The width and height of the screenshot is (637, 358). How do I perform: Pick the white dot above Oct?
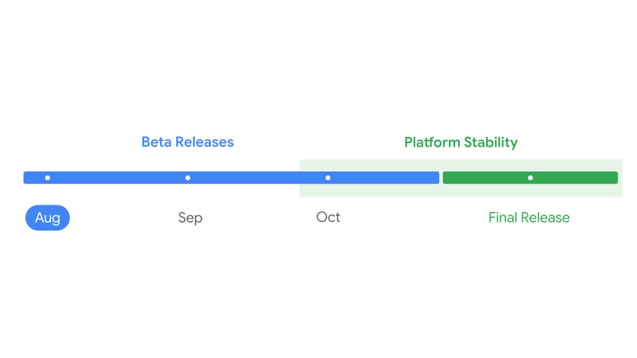(328, 178)
